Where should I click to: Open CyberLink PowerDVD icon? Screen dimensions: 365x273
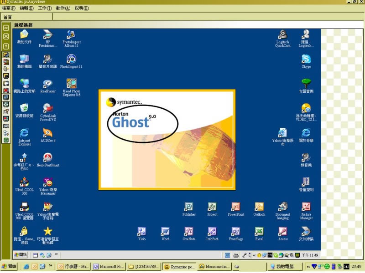(x=48, y=112)
